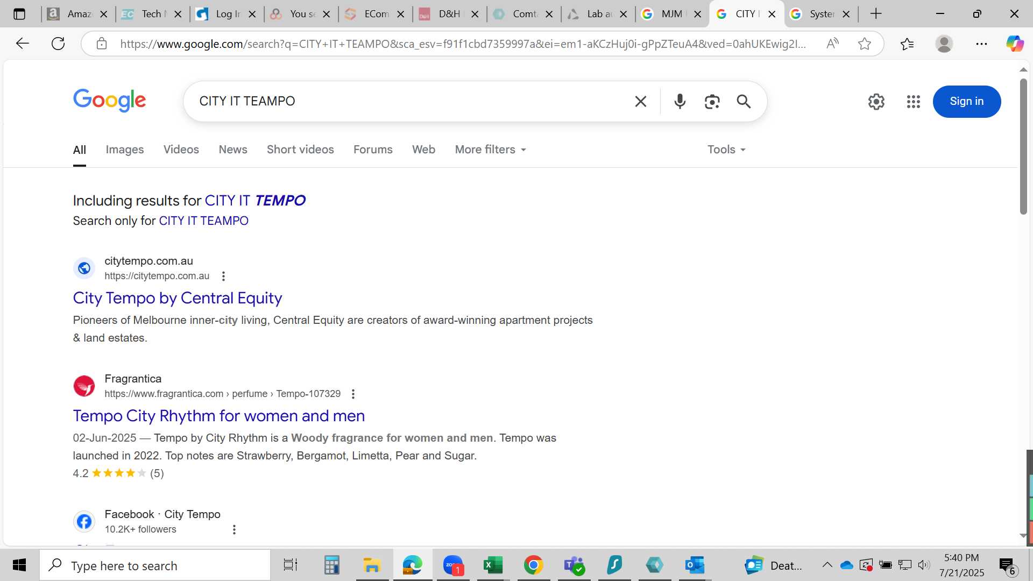Click the page vertical scrollbar thumb
Image resolution: width=1033 pixels, height=581 pixels.
coord(1023,146)
